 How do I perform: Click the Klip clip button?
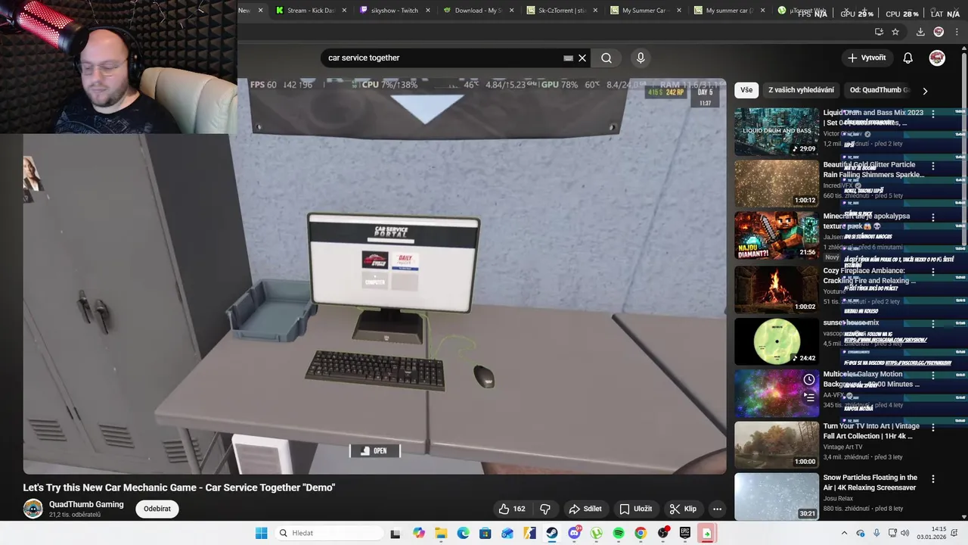click(683, 509)
